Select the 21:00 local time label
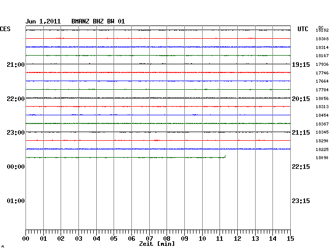 click(x=16, y=64)
